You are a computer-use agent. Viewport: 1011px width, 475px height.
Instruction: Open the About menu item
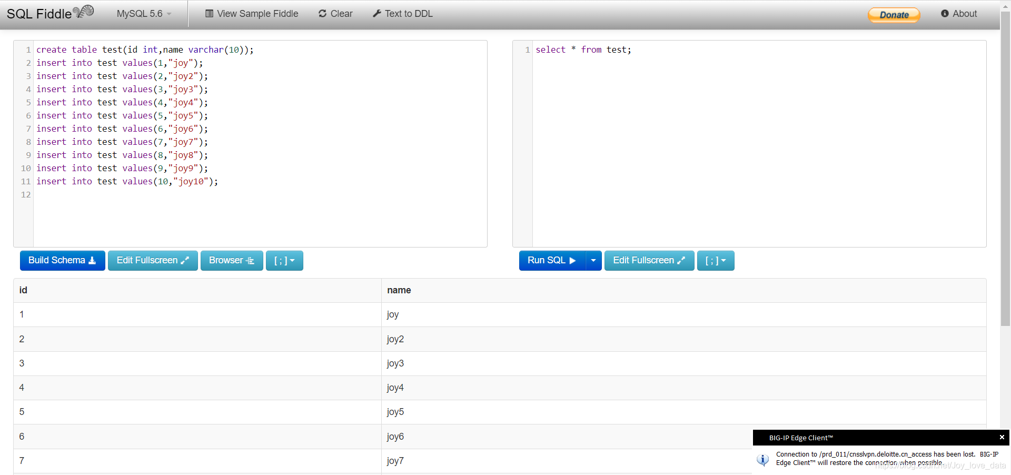(x=959, y=14)
